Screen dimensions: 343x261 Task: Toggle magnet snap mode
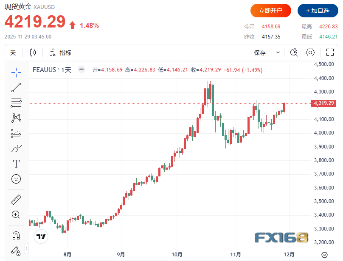[x=16, y=235]
